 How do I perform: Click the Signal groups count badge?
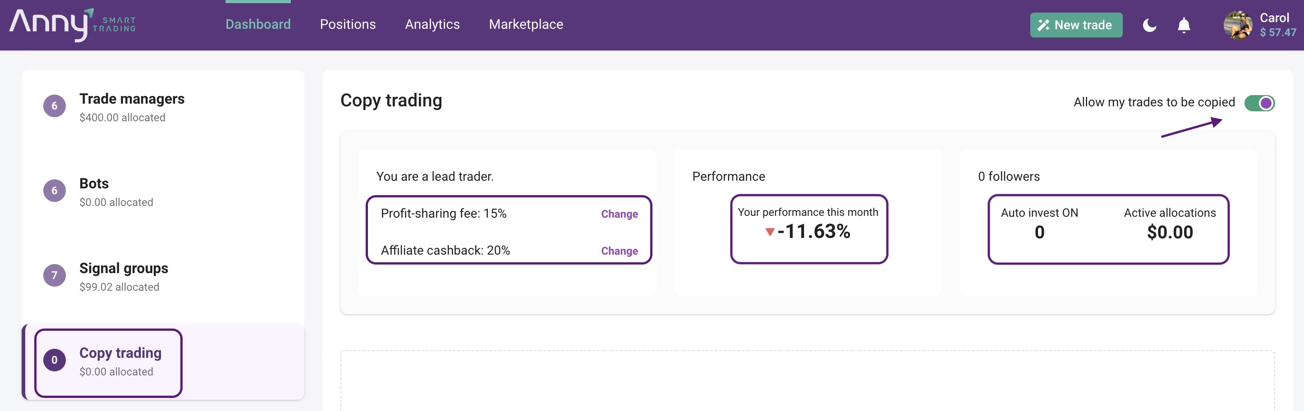[x=55, y=275]
